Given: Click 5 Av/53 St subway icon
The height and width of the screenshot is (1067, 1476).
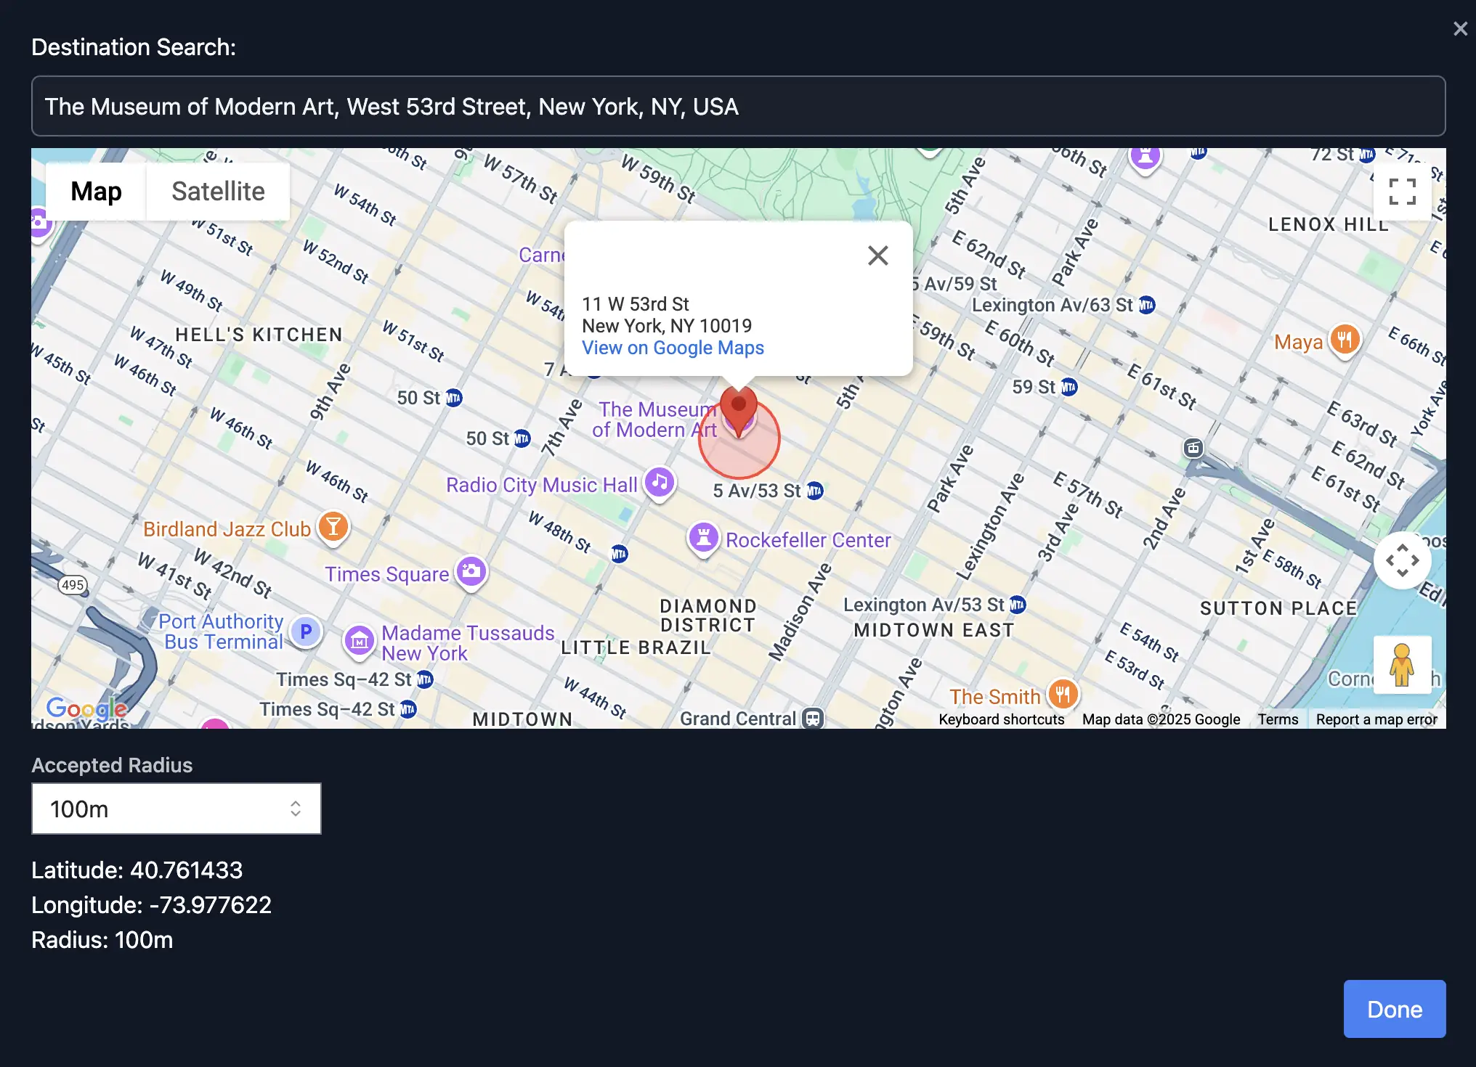Looking at the screenshot, I should click(x=815, y=491).
